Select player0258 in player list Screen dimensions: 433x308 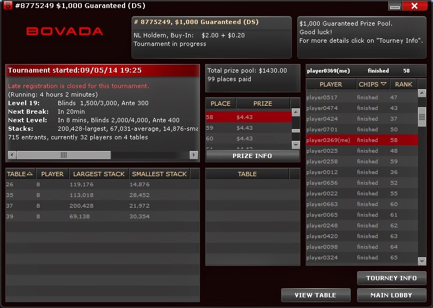362,161
